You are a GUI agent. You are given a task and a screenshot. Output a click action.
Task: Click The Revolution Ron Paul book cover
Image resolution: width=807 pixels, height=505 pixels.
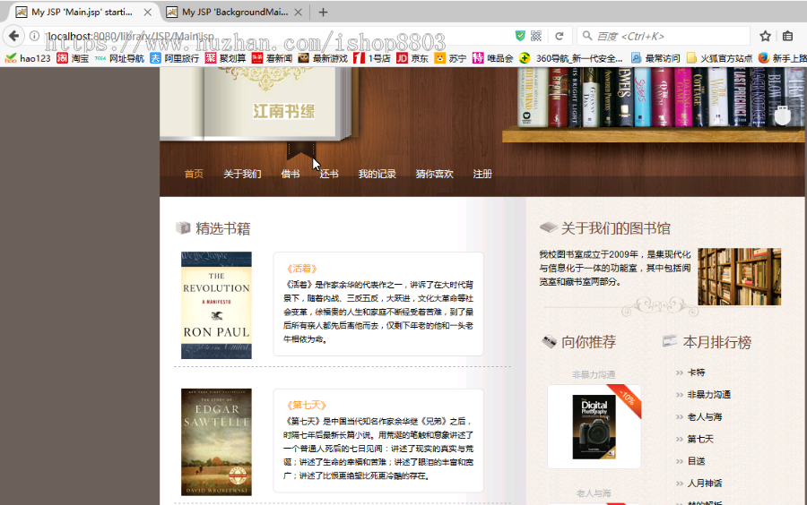pos(216,304)
